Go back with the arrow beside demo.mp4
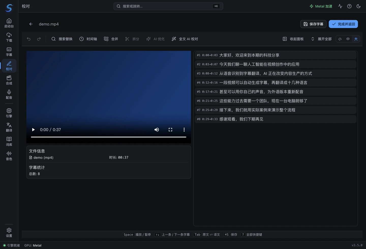 coord(31,24)
